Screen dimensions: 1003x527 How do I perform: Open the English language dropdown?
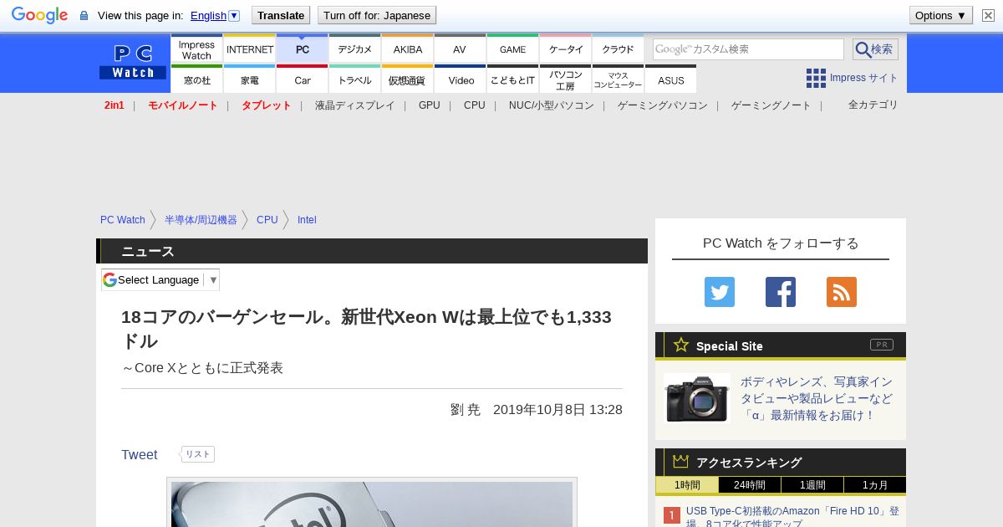[215, 15]
